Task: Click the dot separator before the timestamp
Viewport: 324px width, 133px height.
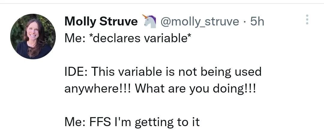Action: [244, 21]
